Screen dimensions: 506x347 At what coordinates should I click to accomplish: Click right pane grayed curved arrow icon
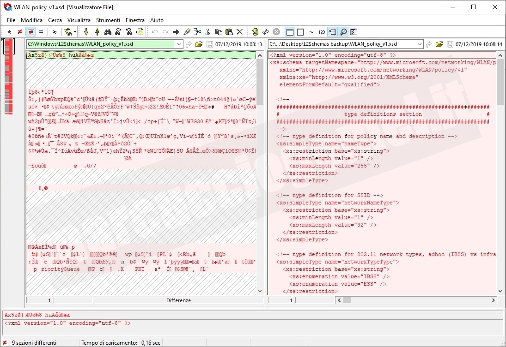(429, 44)
